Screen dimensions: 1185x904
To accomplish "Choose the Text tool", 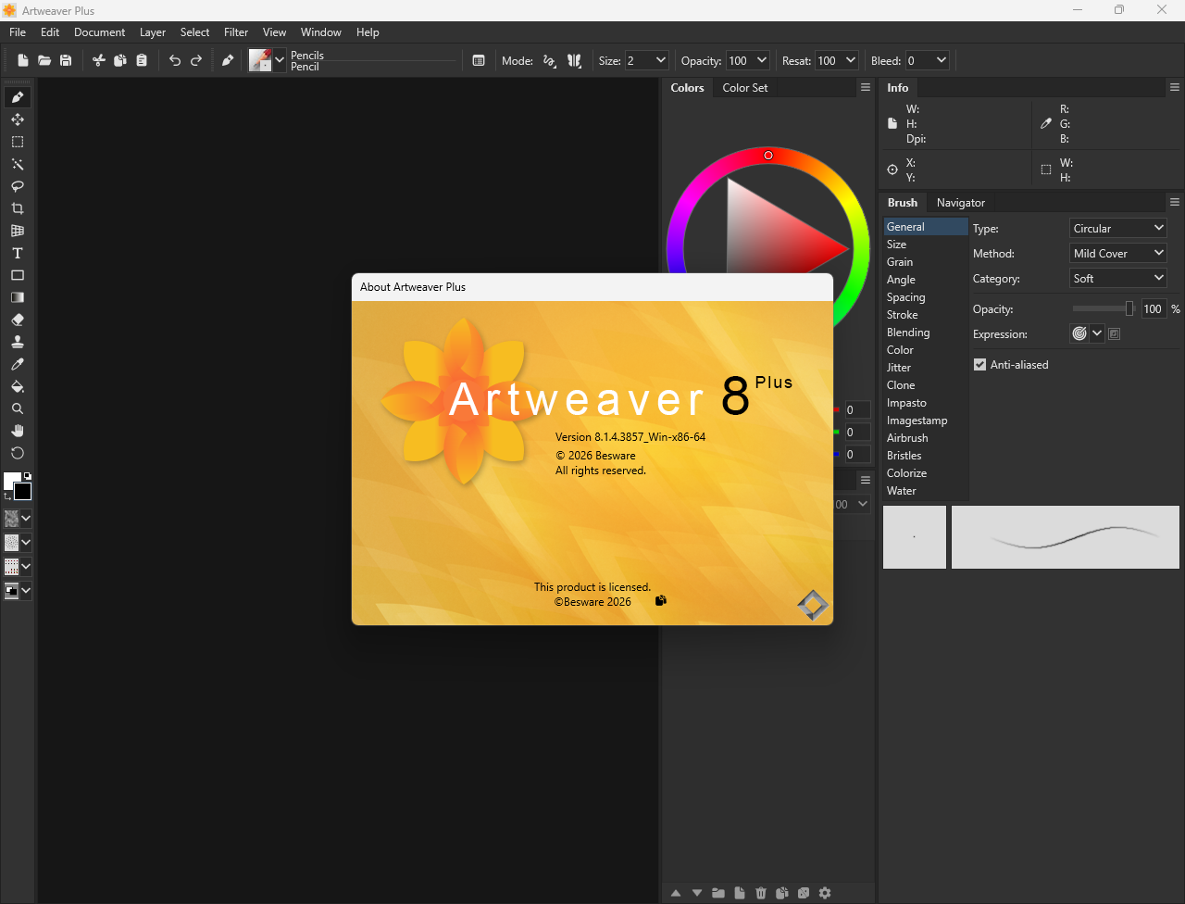I will click(18, 253).
